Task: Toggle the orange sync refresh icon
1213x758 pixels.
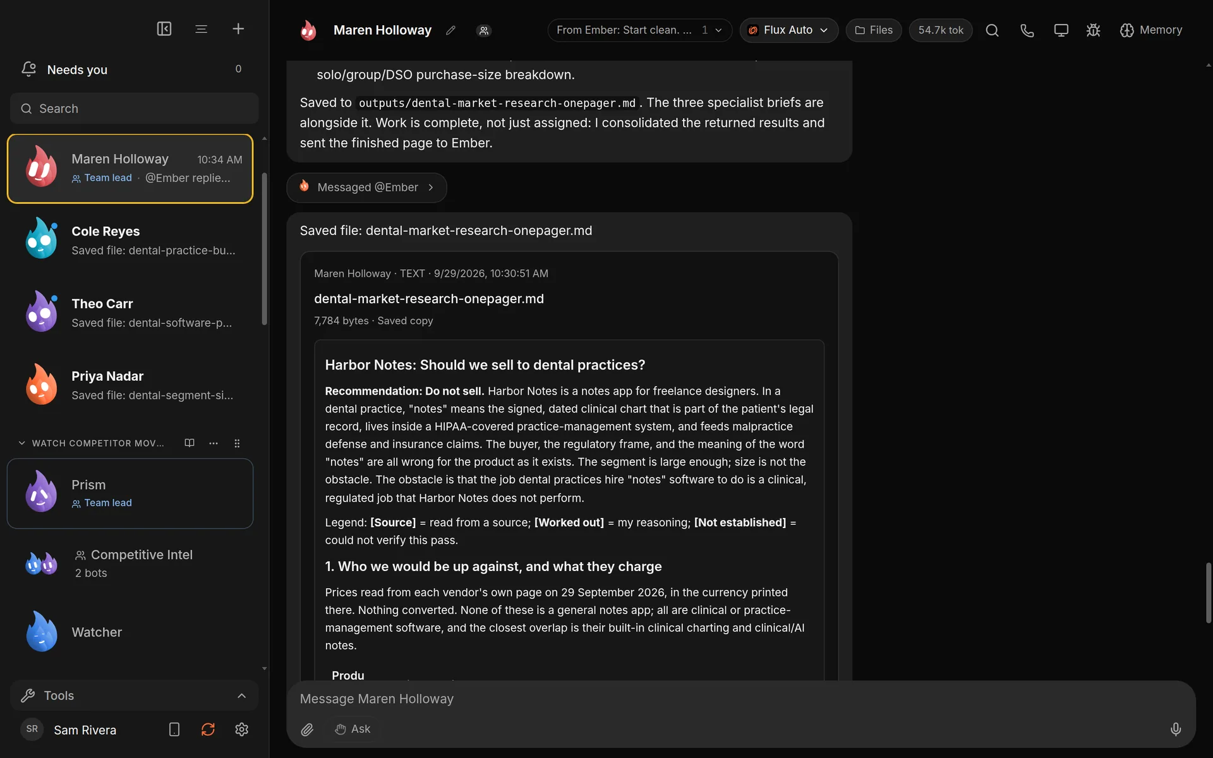Action: (x=208, y=730)
